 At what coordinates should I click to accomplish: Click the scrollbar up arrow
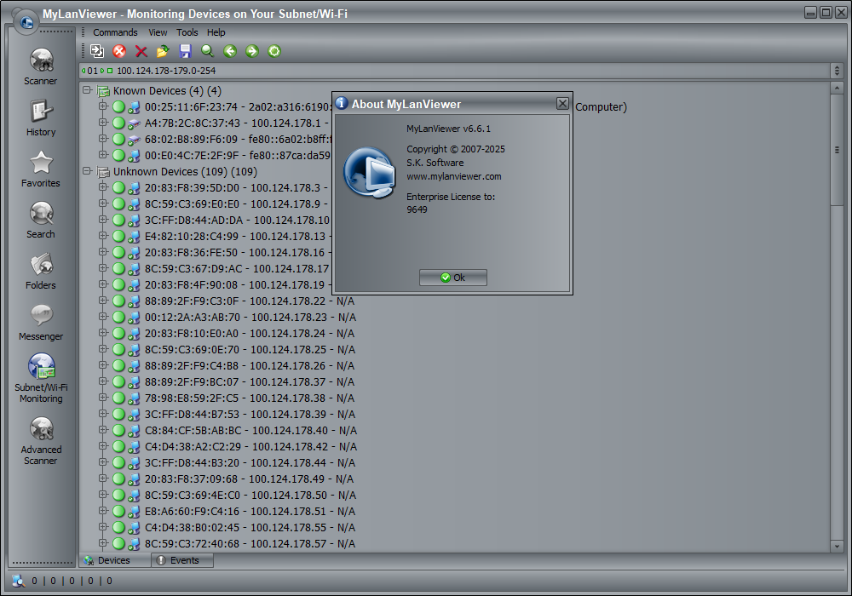click(837, 88)
